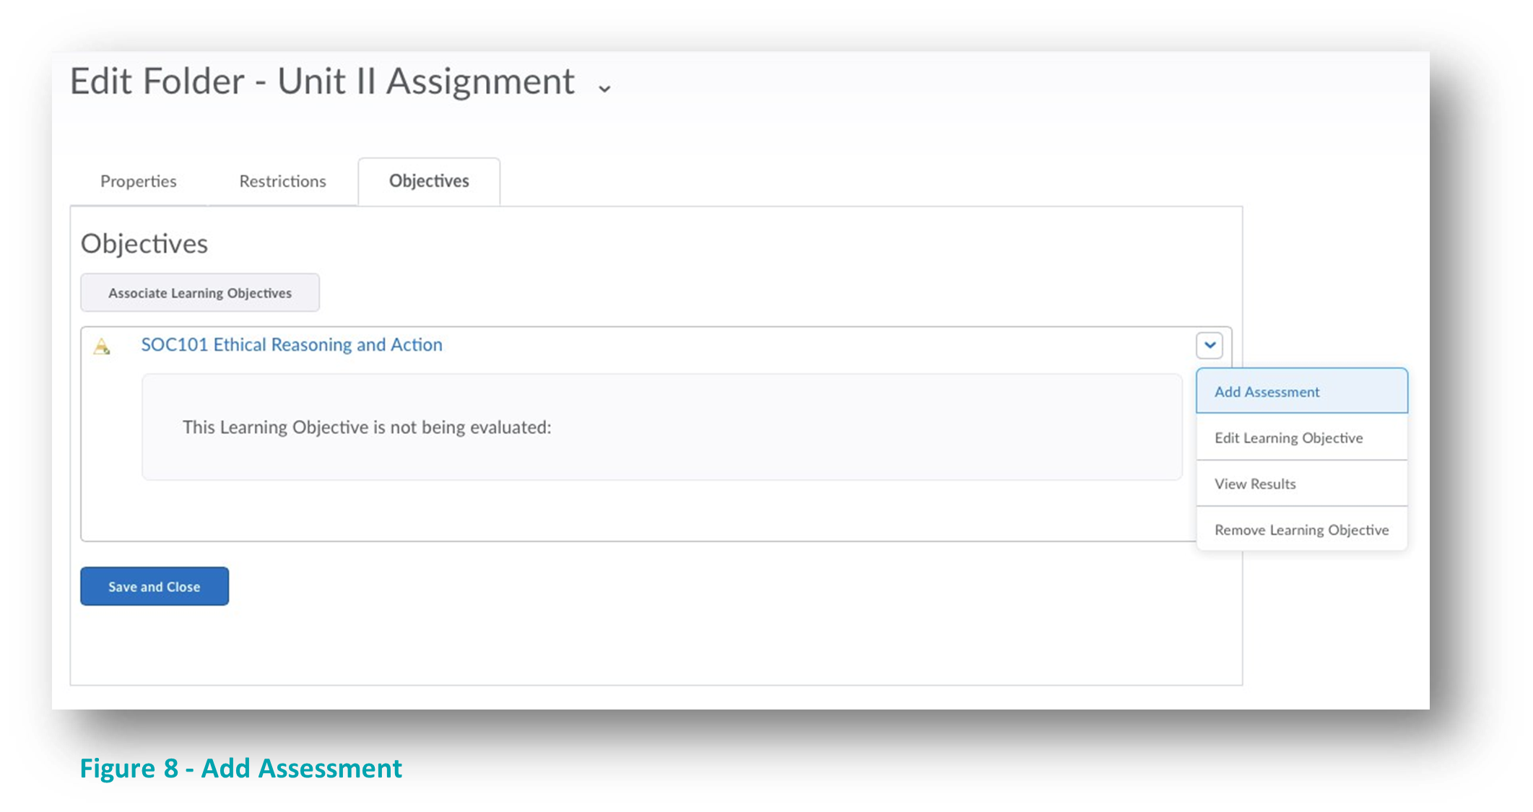This screenshot has height=812, width=1533.
Task: Click the Objectives tab
Action: coord(428,180)
